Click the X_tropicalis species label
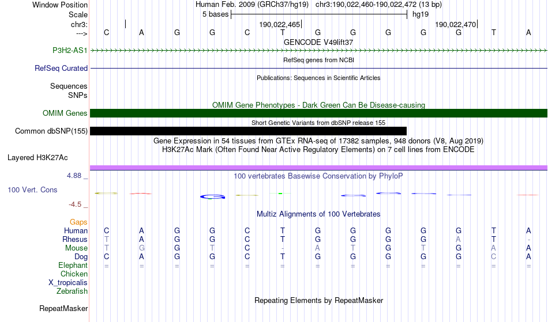 click(x=68, y=283)
